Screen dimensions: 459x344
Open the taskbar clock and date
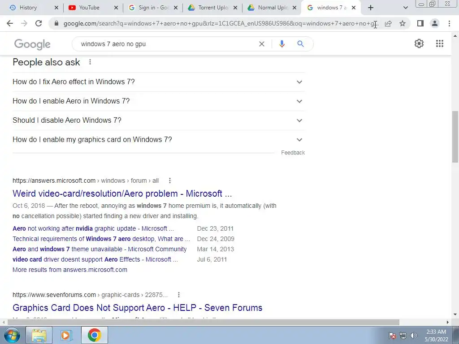[x=436, y=335]
